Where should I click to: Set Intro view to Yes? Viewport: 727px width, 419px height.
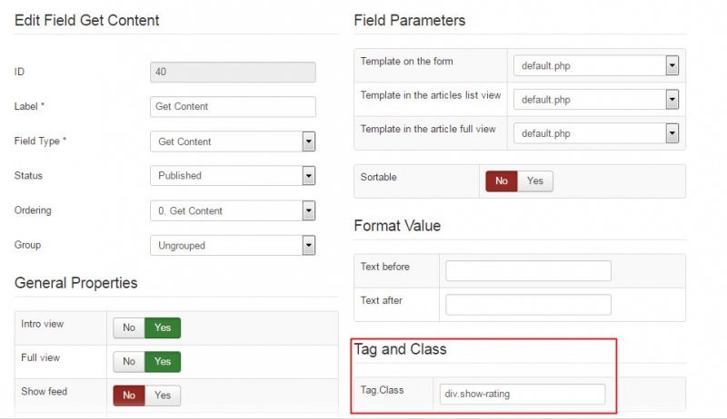[163, 327]
